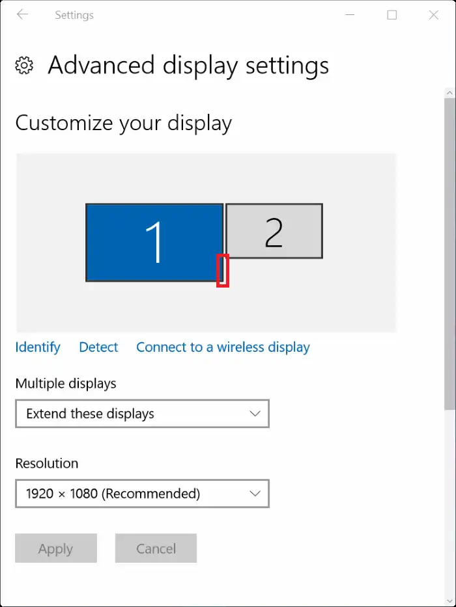Click the Advanced display settings heading

point(188,65)
